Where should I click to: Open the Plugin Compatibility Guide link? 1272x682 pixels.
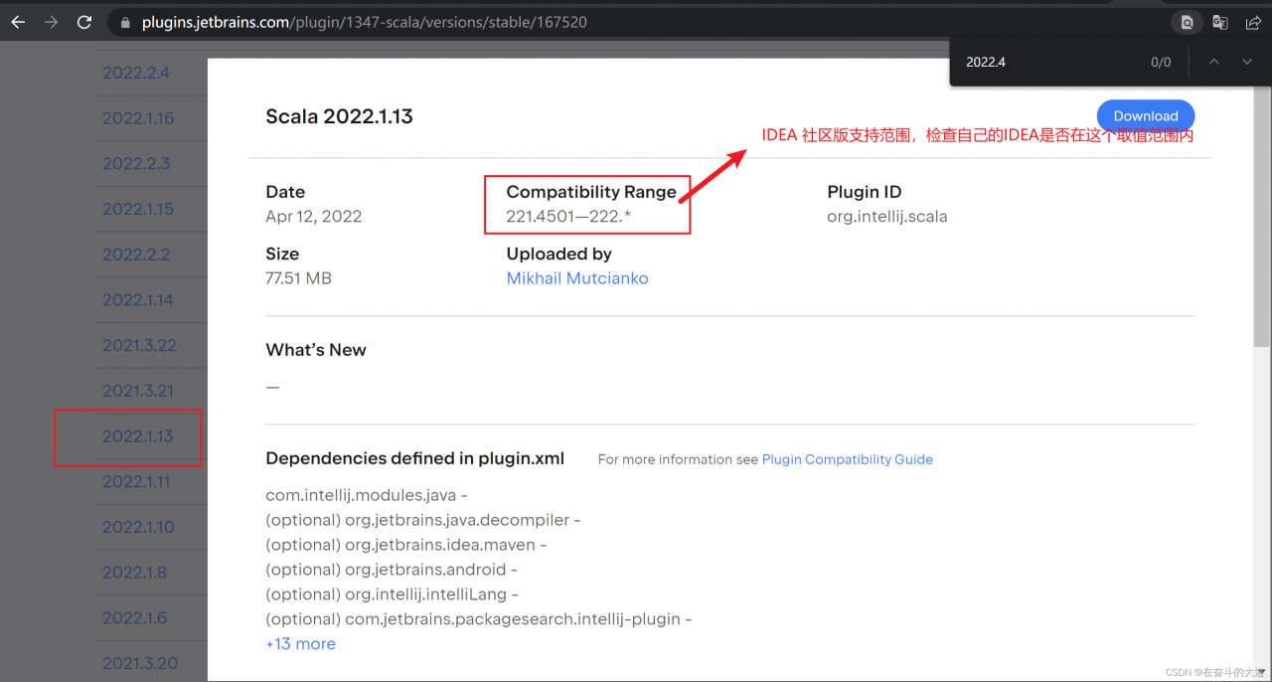click(x=847, y=459)
